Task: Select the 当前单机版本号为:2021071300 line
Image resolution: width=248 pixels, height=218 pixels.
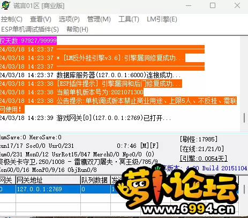Action: pos(72,92)
